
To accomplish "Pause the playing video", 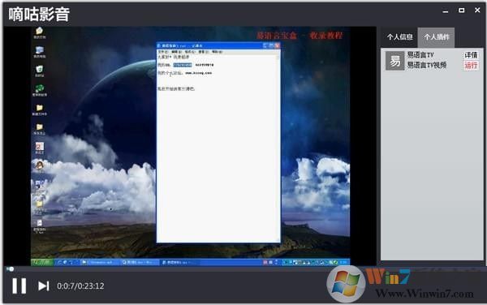I will pos(19,286).
